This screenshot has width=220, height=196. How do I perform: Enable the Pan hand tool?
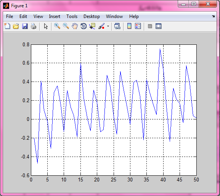(75, 26)
